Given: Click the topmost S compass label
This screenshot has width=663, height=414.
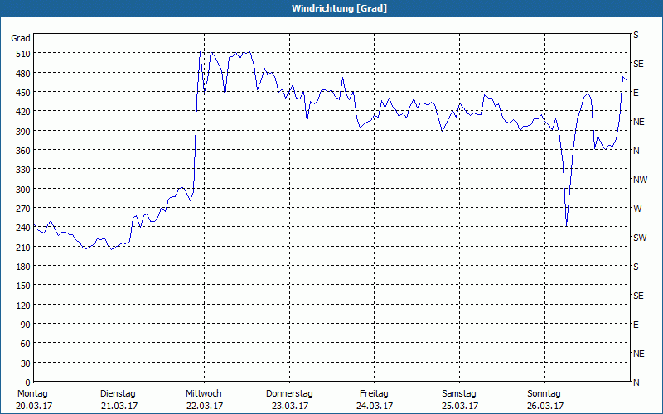Looking at the screenshot, I should click(x=636, y=35).
